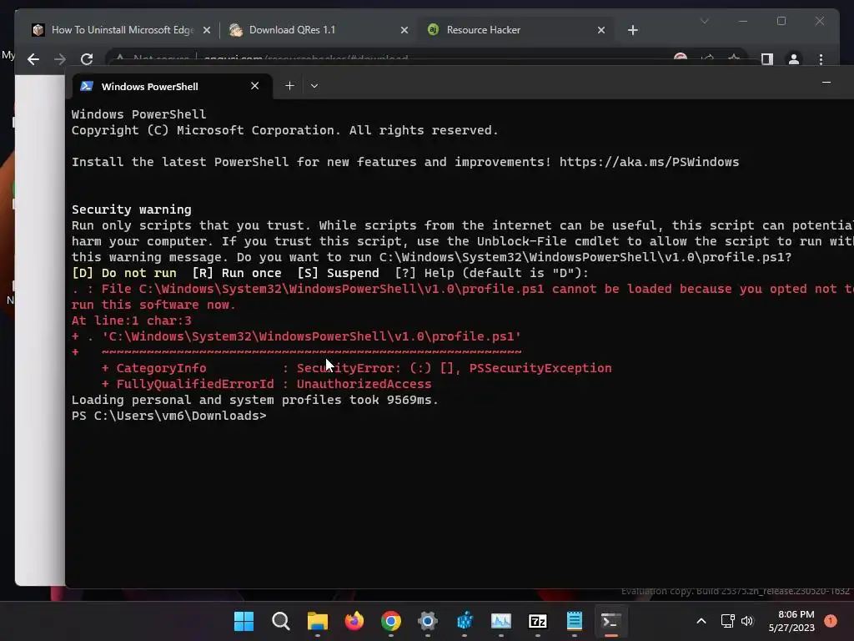
Task: Open File Explorer from the taskbar
Action: (318, 621)
